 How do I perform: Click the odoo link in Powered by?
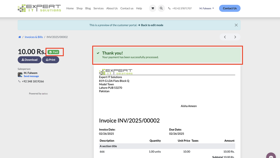(45, 93)
